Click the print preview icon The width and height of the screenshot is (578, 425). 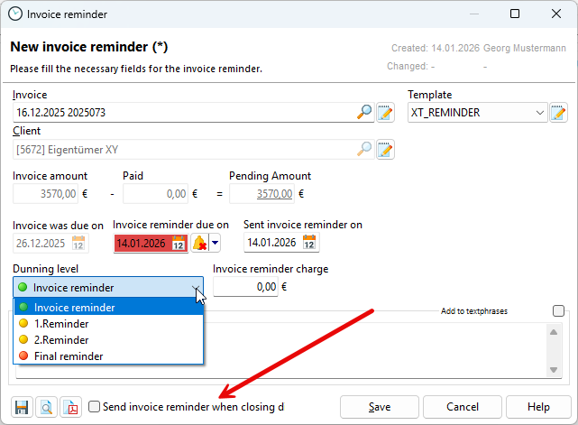click(x=47, y=407)
